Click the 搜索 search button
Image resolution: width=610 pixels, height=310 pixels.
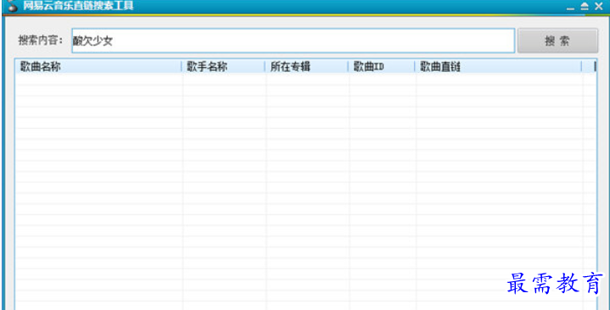(x=557, y=41)
